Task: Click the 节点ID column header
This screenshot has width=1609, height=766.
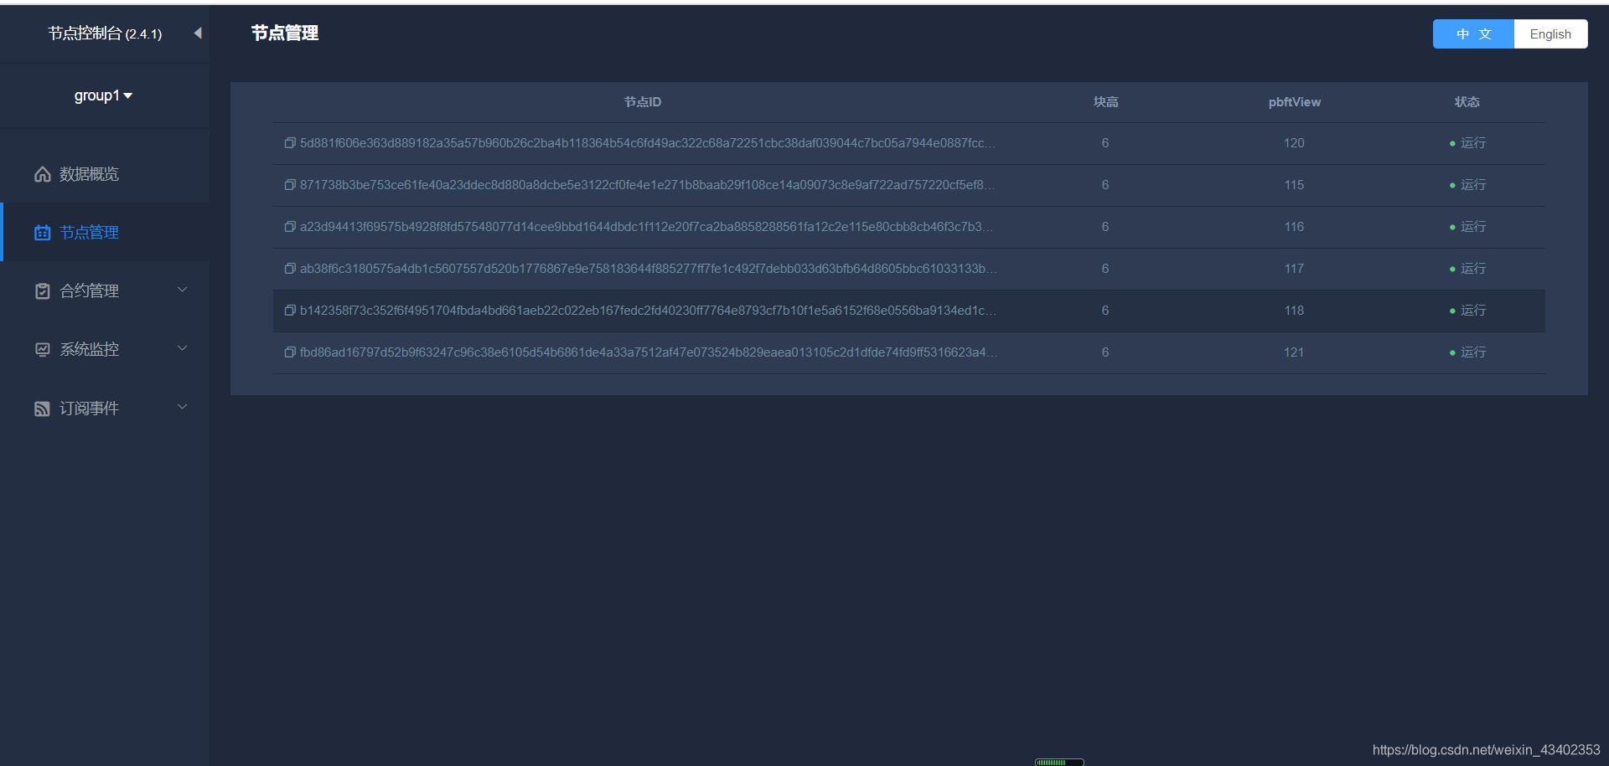Action: [643, 102]
